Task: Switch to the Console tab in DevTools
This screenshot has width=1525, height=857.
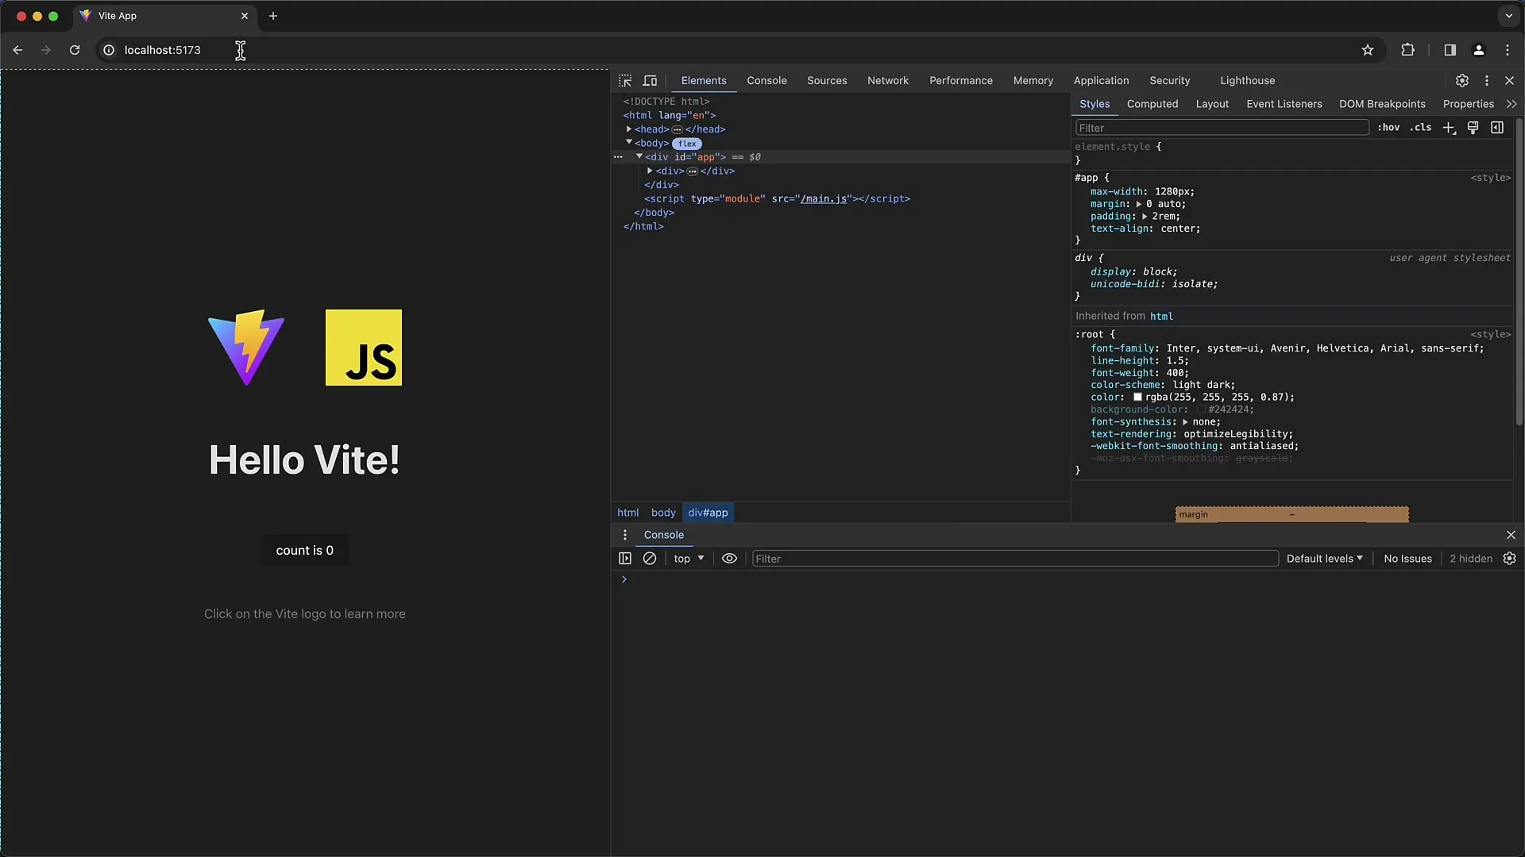Action: (766, 81)
